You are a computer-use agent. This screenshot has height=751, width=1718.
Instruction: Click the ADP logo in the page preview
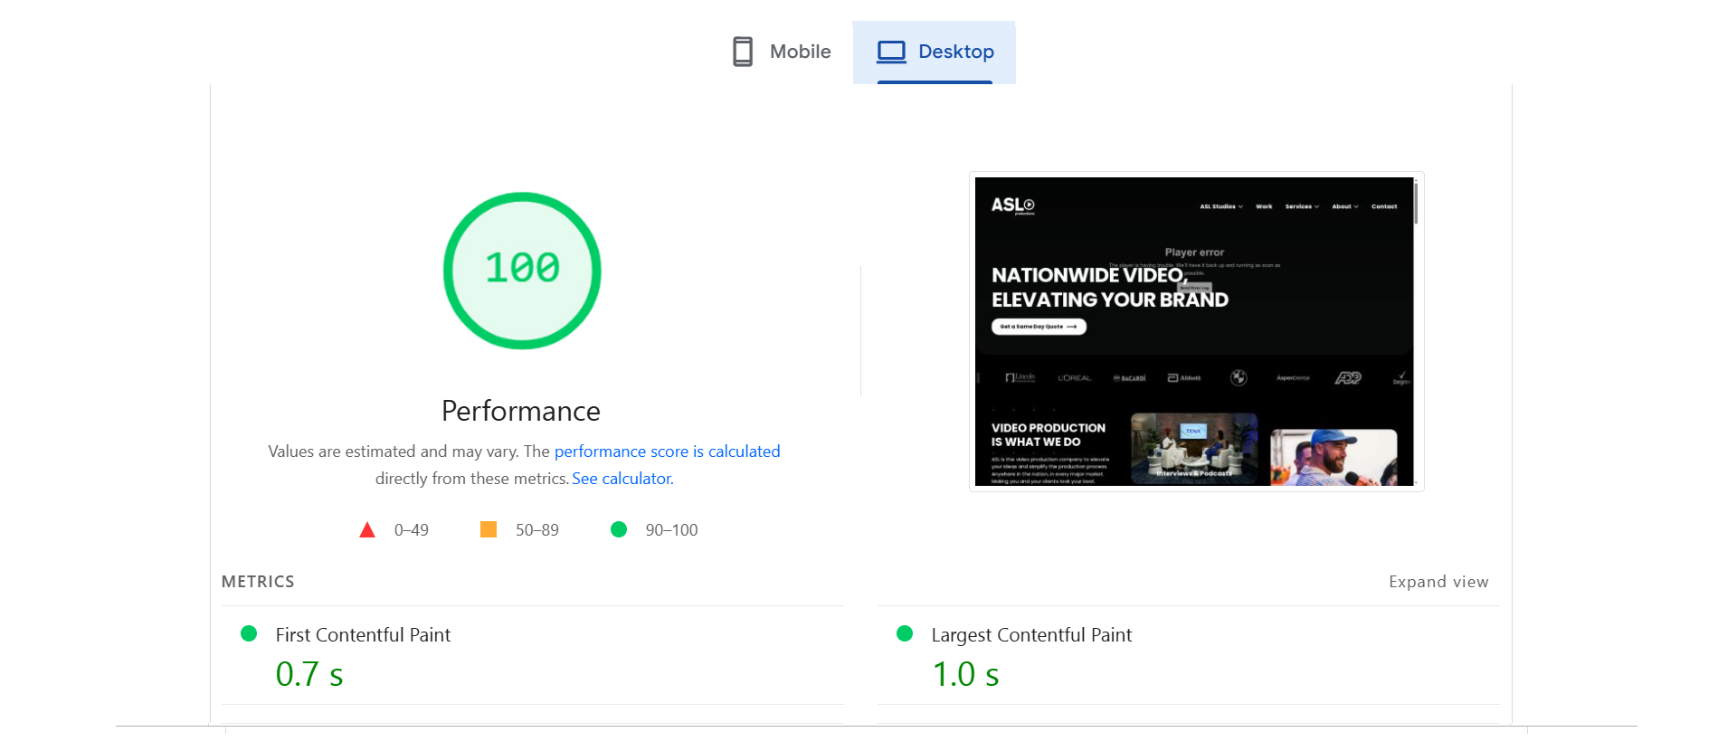tap(1347, 378)
